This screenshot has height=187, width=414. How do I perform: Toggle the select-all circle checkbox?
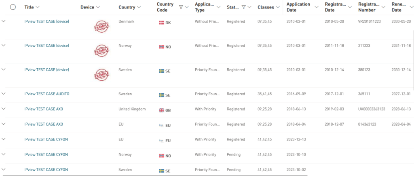point(13,7)
